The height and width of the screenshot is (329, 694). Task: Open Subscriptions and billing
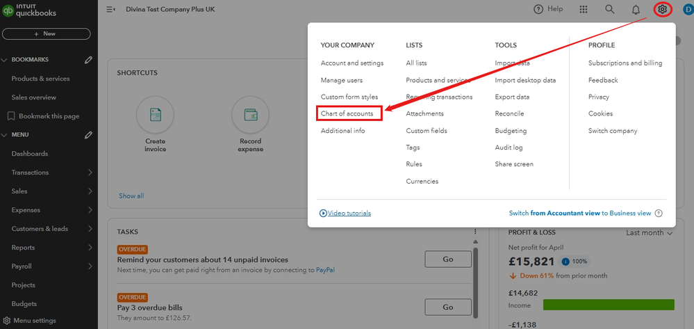tap(625, 63)
